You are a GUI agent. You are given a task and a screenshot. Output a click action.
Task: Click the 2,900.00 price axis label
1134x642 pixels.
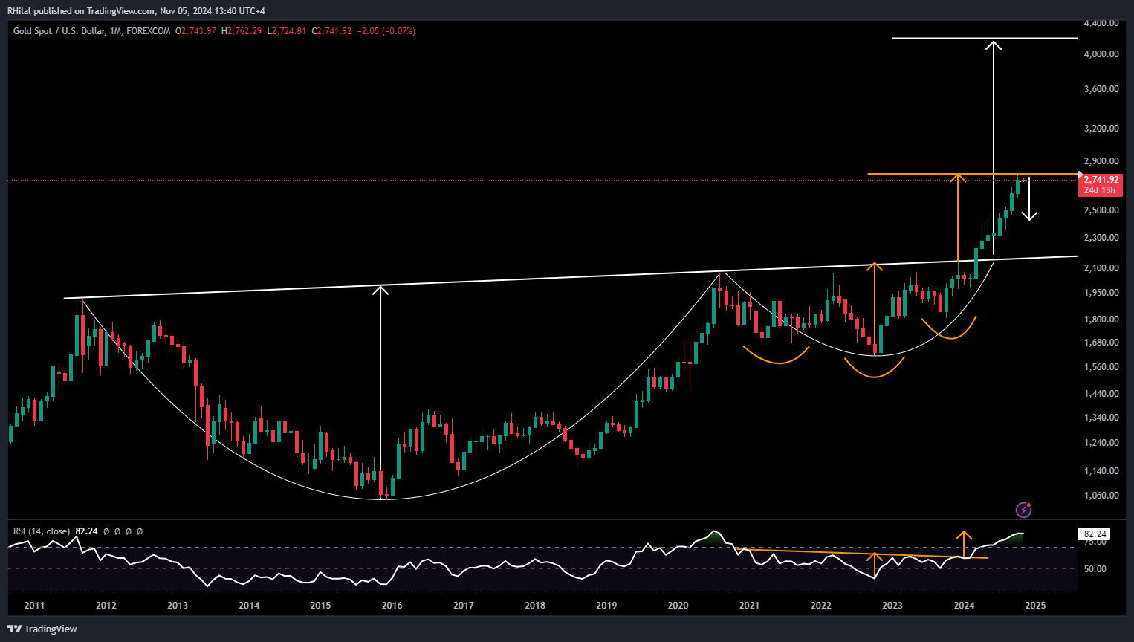coord(1101,160)
